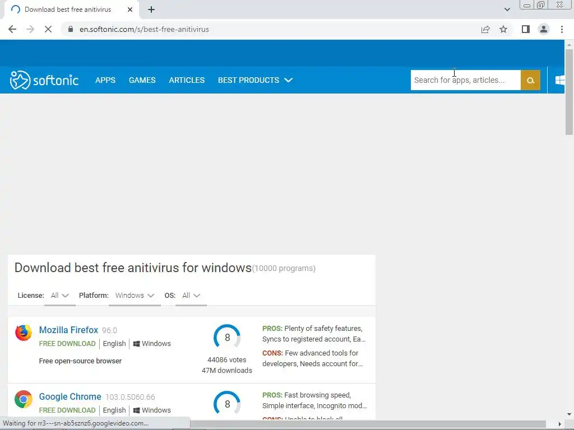This screenshot has width=574, height=430.
Task: Open the Chrome three-dot menu
Action: coord(562,29)
